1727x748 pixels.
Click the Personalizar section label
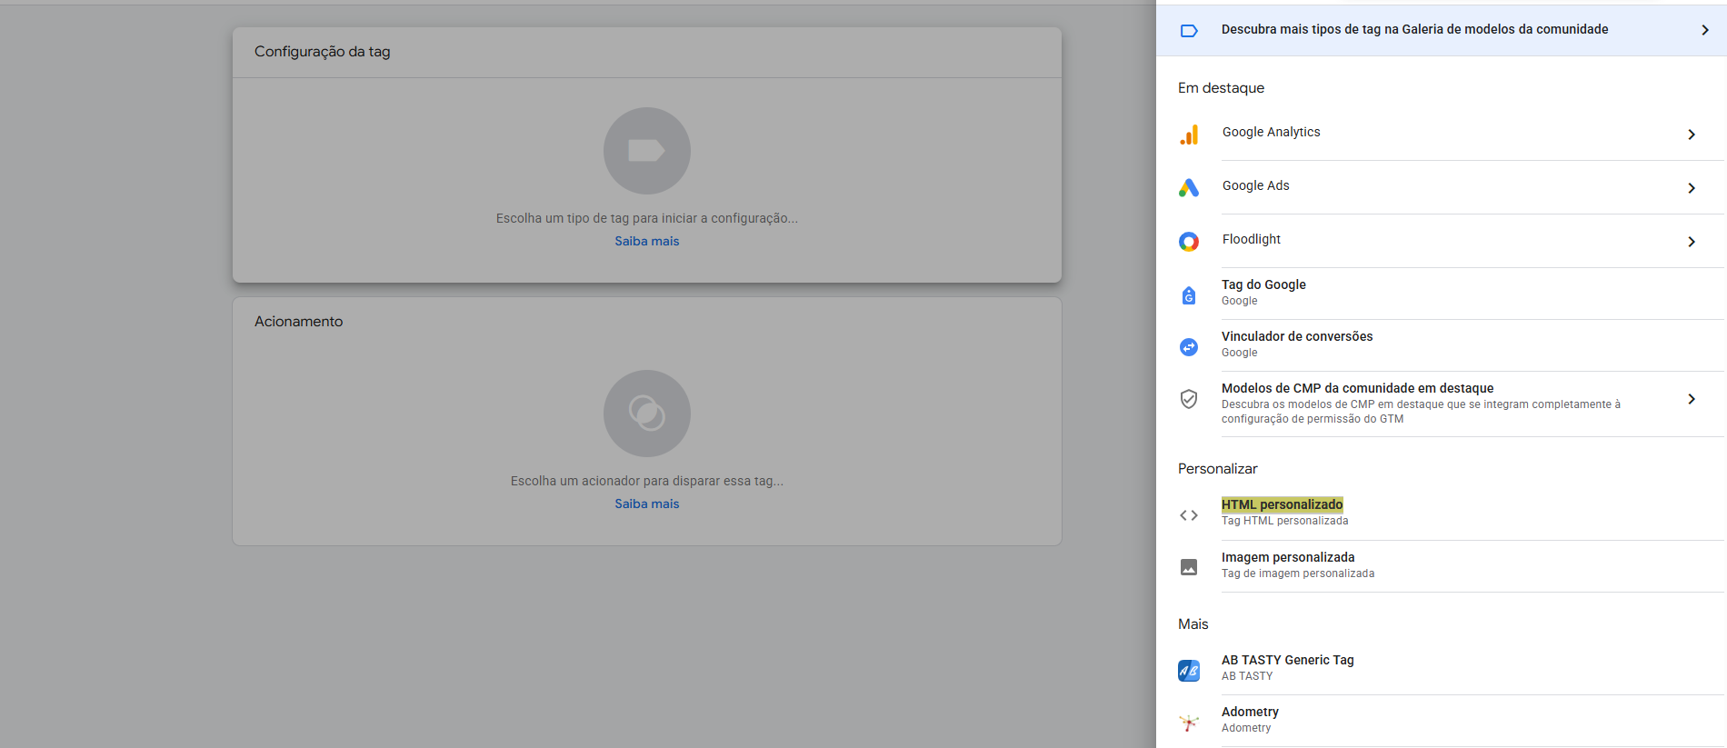1218,469
